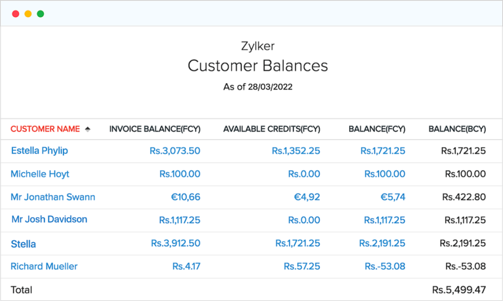Click Richard Mueller's available credits Rs.57.25
Viewport: 503px width, 301px height.
pyautogui.click(x=302, y=266)
